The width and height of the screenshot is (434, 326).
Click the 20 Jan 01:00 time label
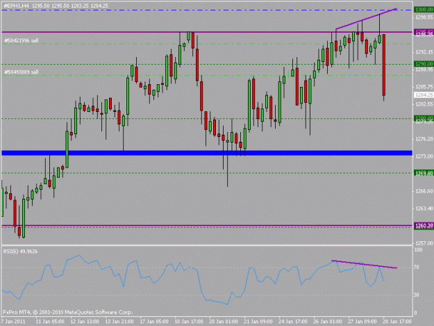tap(224, 322)
